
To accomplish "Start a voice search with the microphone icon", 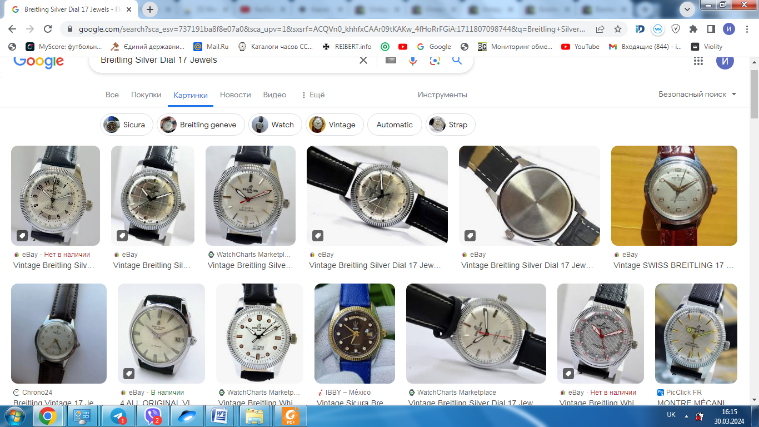I will pyautogui.click(x=413, y=60).
